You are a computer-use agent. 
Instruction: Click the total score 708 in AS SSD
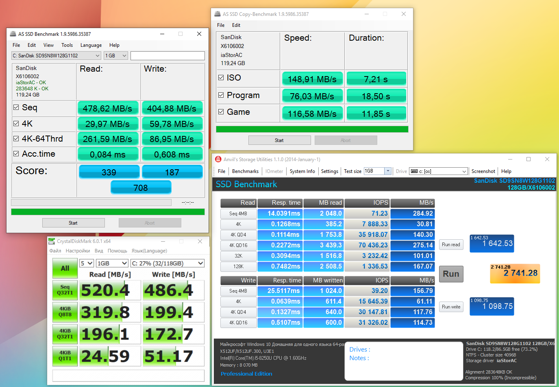pyautogui.click(x=141, y=188)
